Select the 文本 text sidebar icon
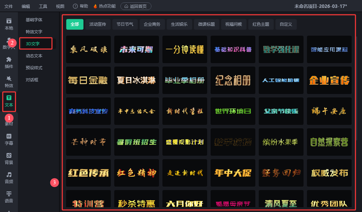 9,101
